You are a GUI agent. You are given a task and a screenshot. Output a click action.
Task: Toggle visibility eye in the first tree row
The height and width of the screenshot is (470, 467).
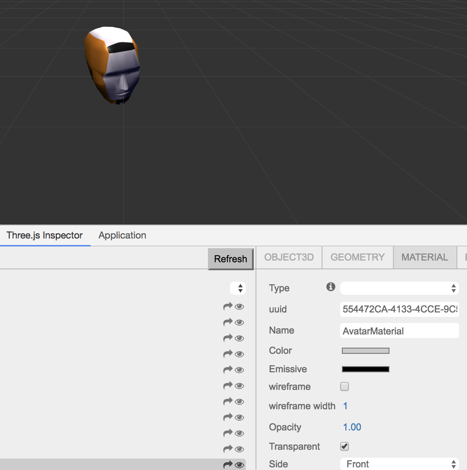[x=239, y=307]
